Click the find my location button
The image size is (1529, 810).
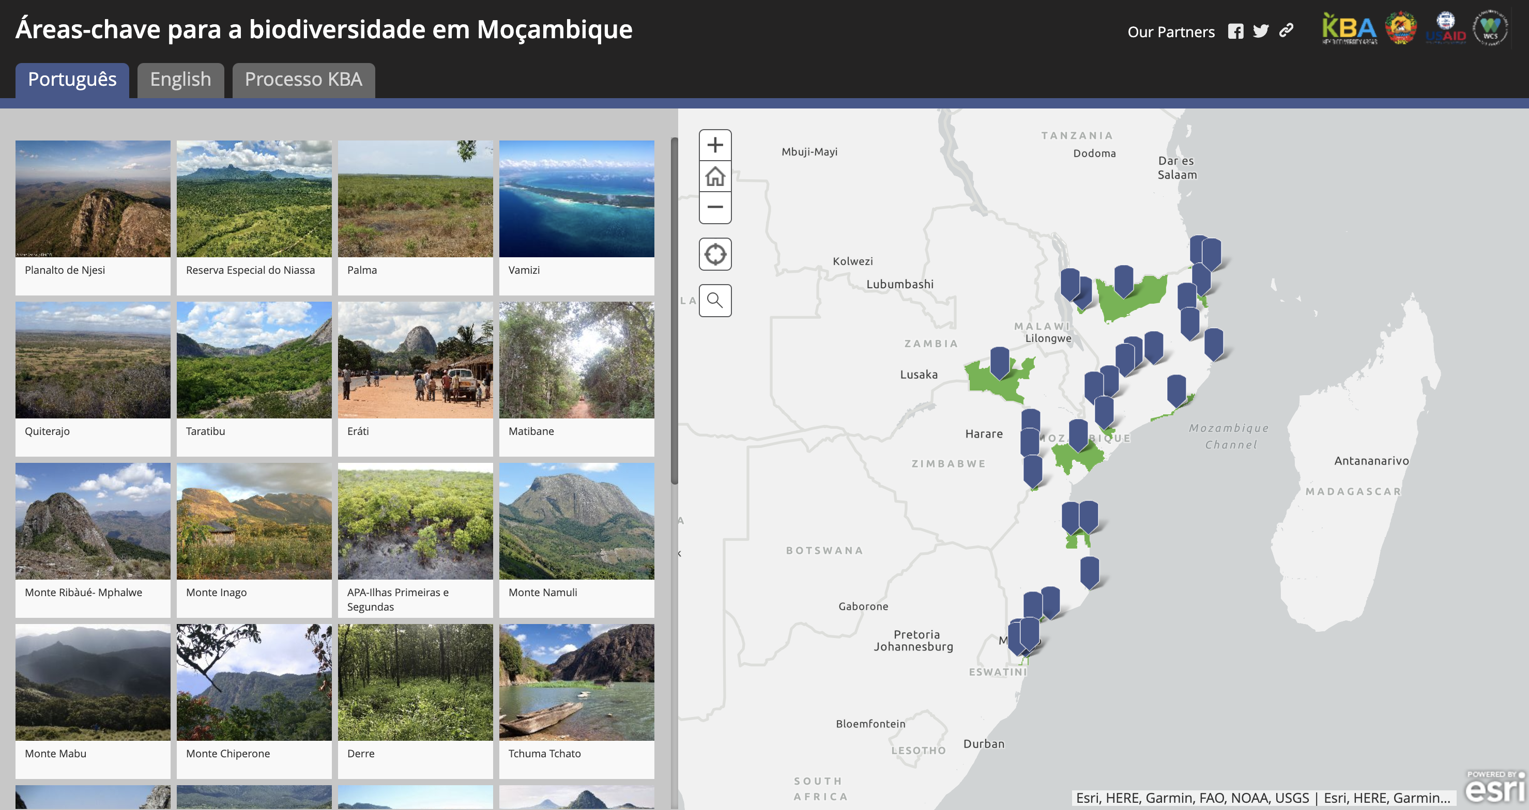715,254
